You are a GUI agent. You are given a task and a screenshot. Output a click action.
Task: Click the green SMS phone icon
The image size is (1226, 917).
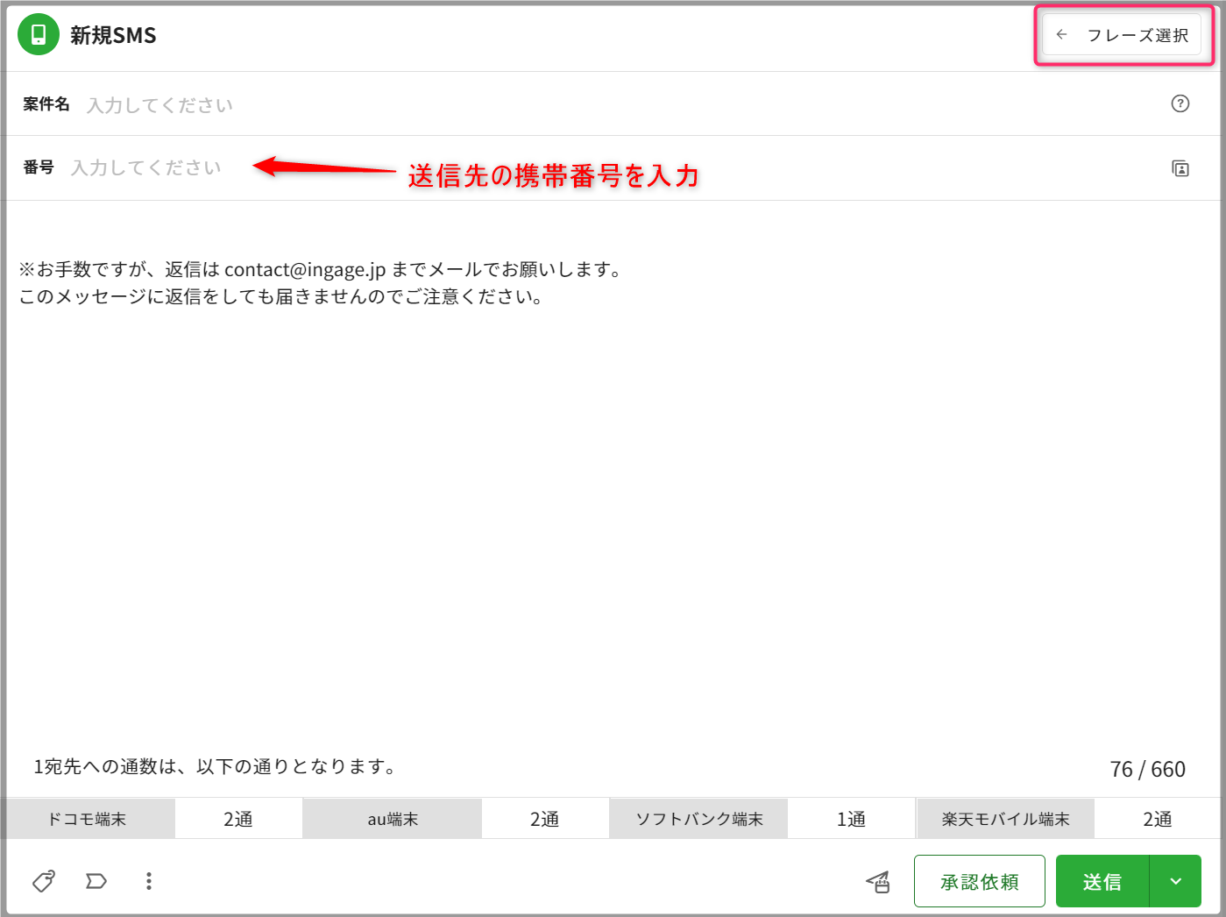pyautogui.click(x=39, y=35)
